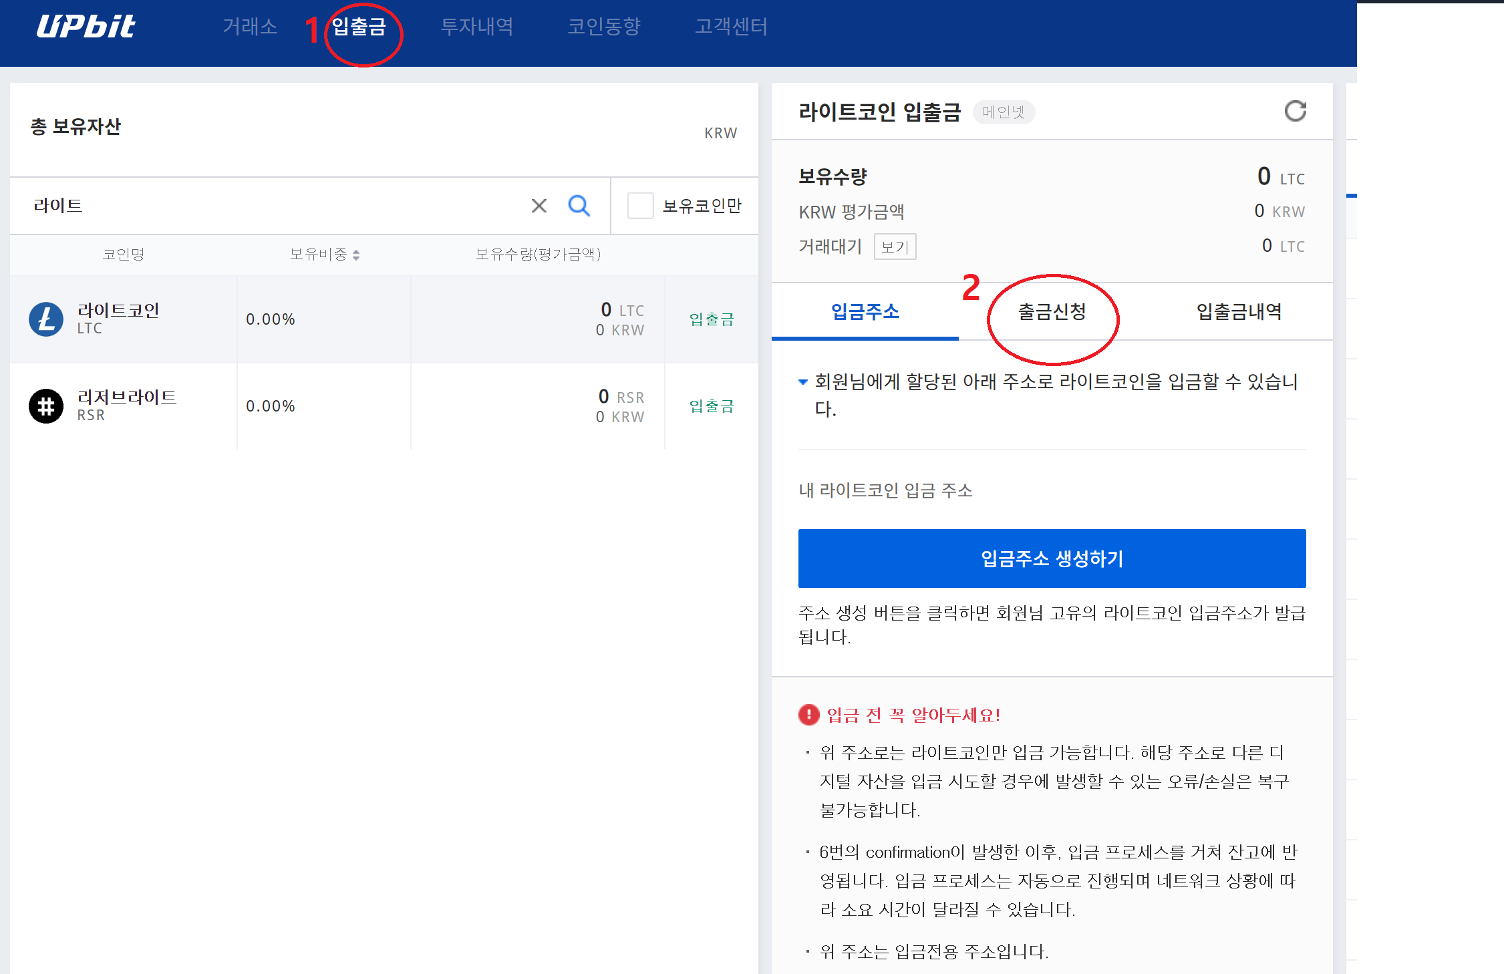Click the coin search input field

[x=267, y=206]
